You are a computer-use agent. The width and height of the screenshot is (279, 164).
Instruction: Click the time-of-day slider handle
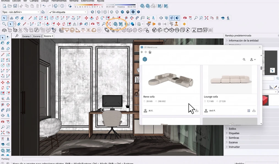[114, 5]
